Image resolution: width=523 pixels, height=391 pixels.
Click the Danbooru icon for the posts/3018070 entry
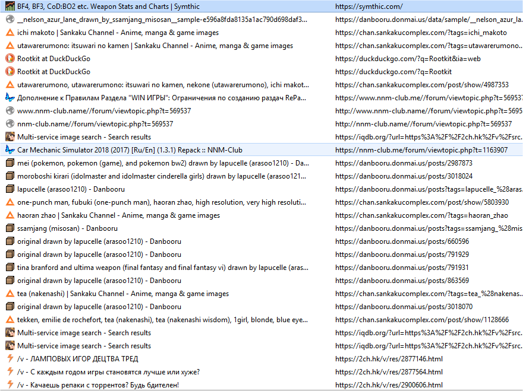point(10,306)
